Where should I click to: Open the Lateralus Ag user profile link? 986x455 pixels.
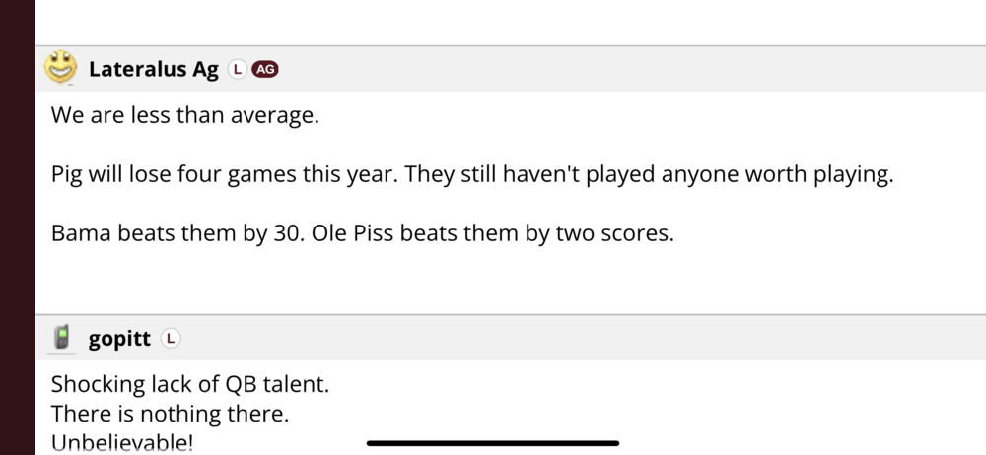pos(153,69)
